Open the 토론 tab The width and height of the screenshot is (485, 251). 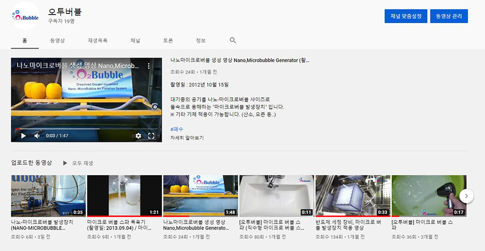point(168,40)
